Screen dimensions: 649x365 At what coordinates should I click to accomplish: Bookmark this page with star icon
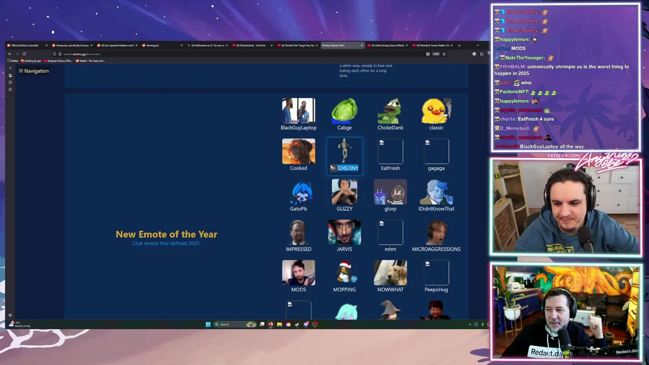pyautogui.click(x=444, y=54)
